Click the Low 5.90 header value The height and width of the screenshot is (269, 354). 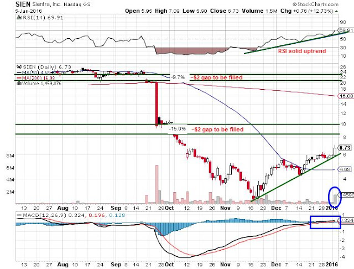tap(195, 11)
